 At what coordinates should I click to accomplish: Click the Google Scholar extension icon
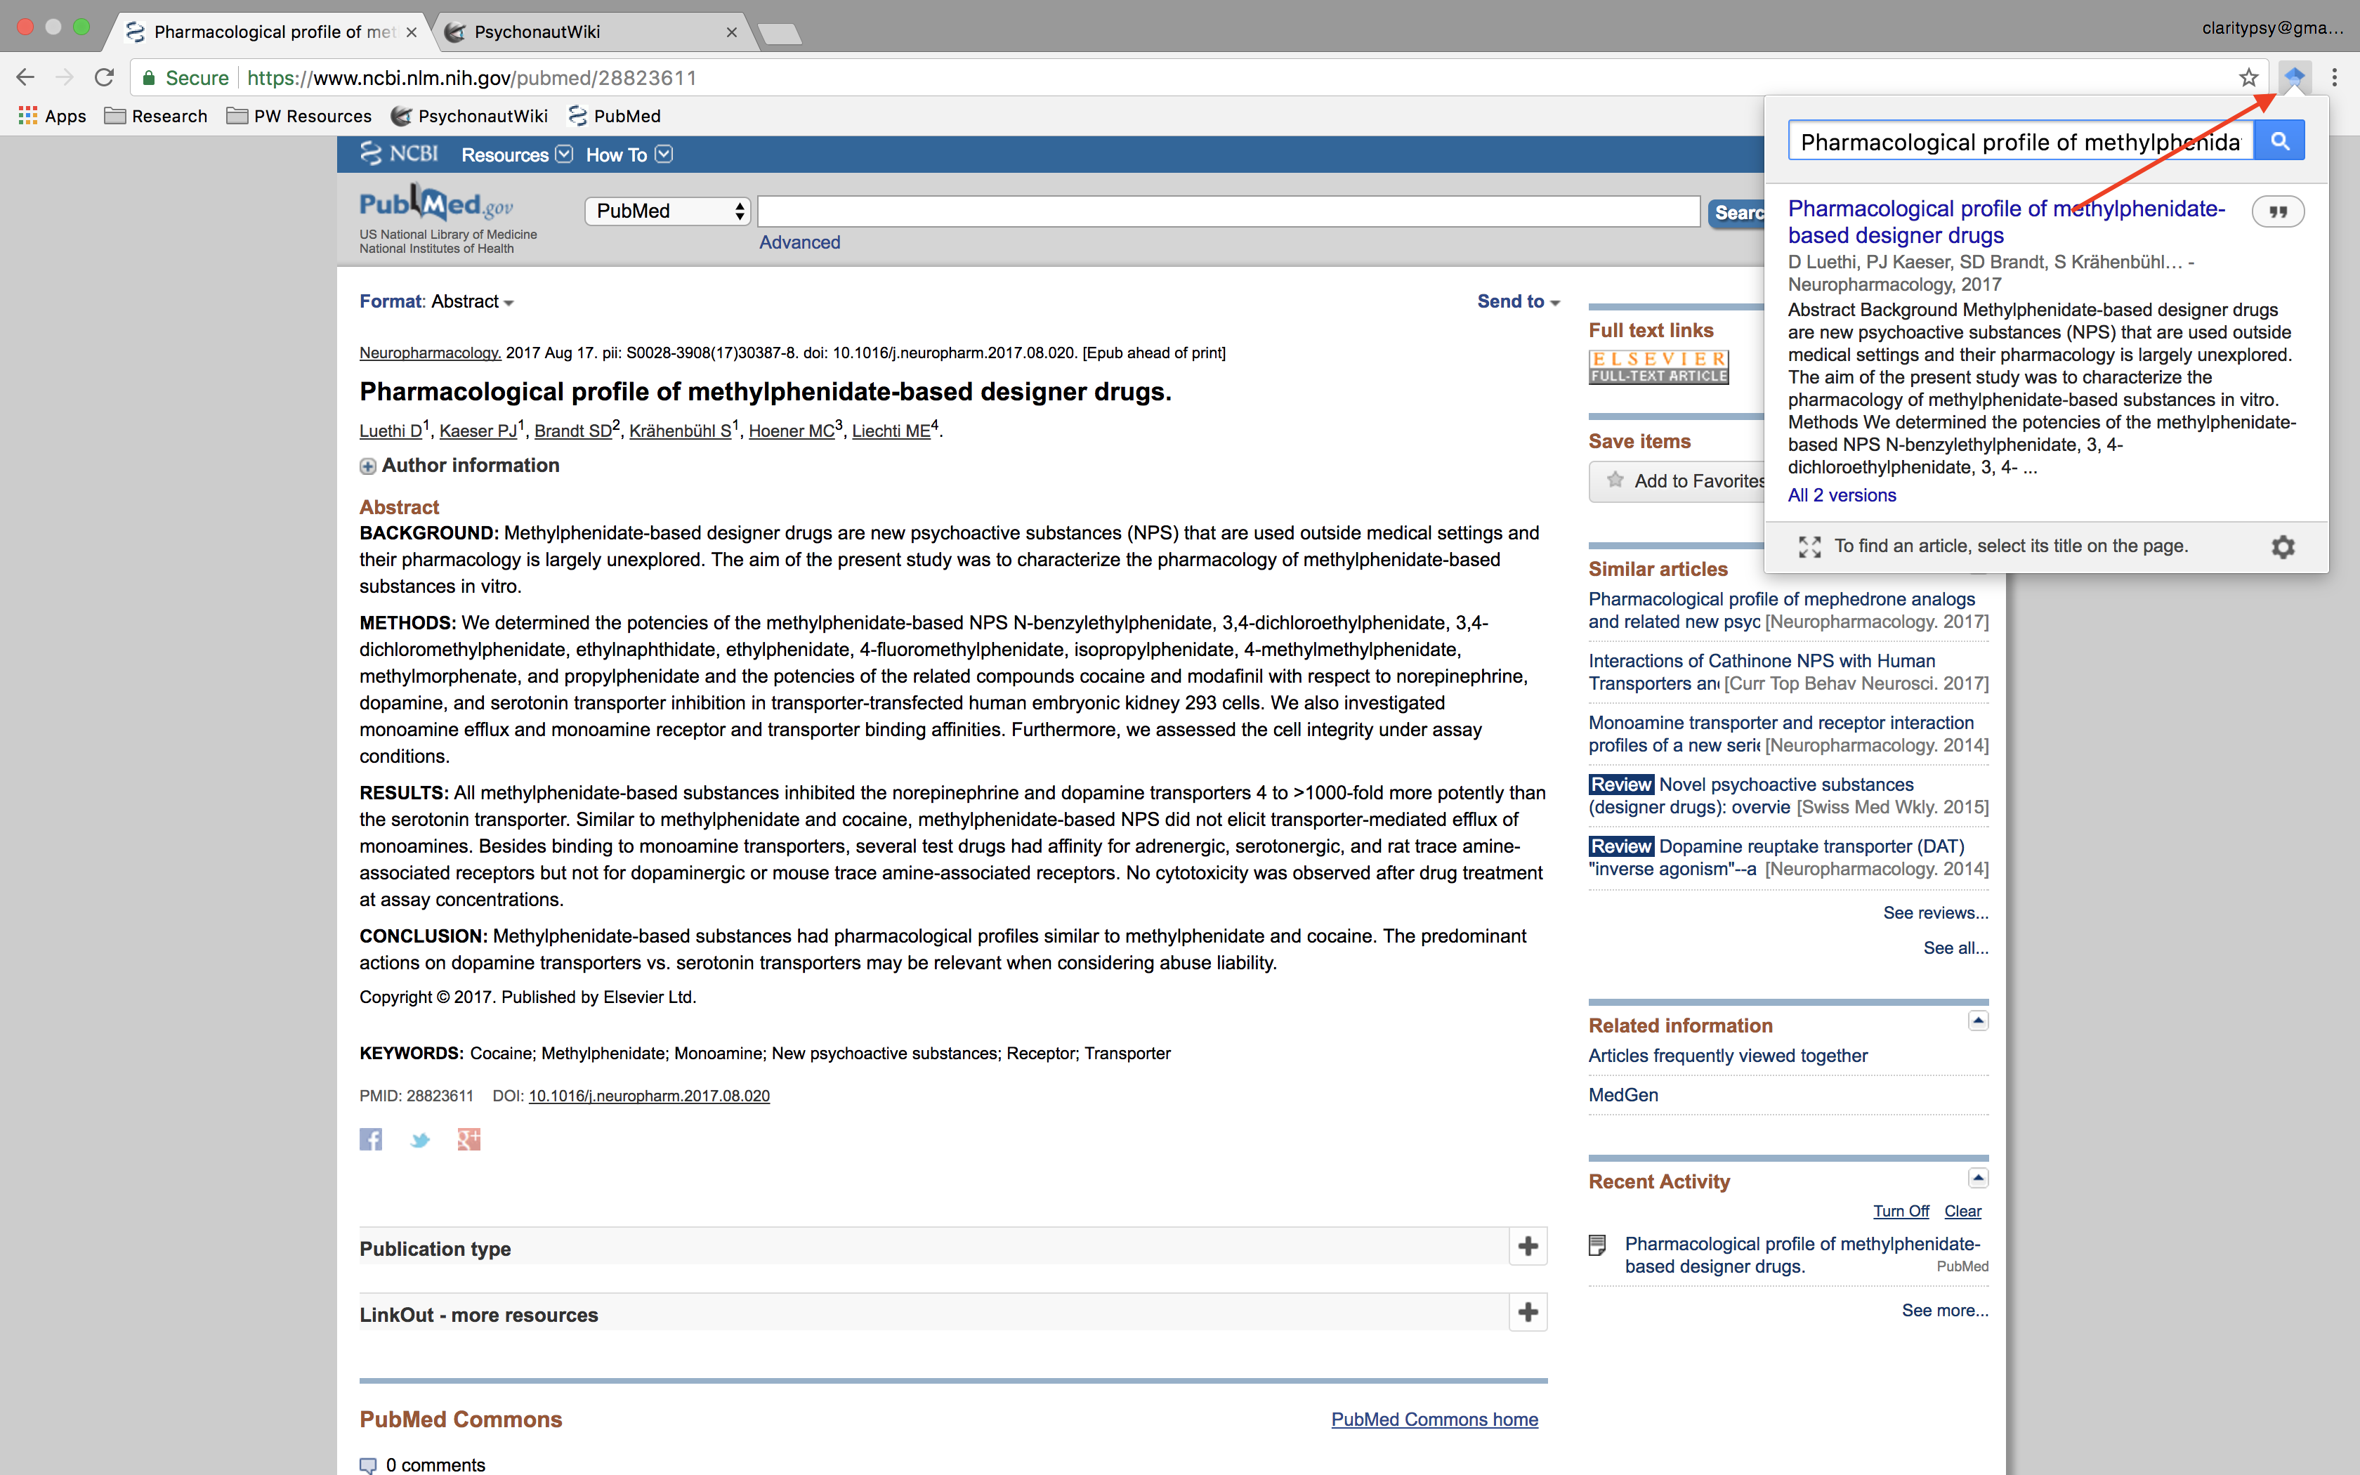coord(2295,77)
